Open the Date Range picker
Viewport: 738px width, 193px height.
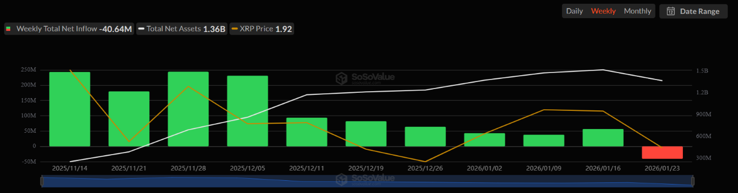pos(694,11)
